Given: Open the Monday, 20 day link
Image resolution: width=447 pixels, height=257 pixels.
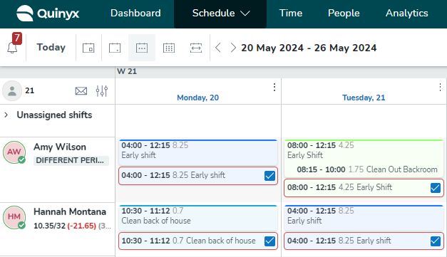Looking at the screenshot, I should pyautogui.click(x=198, y=98).
